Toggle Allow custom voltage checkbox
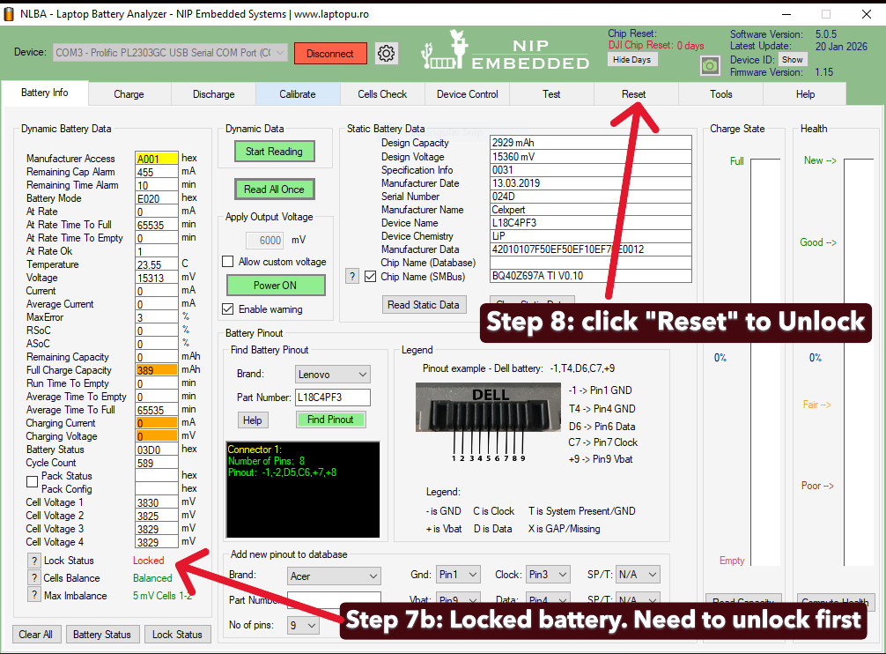Image resolution: width=886 pixels, height=654 pixels. (228, 261)
